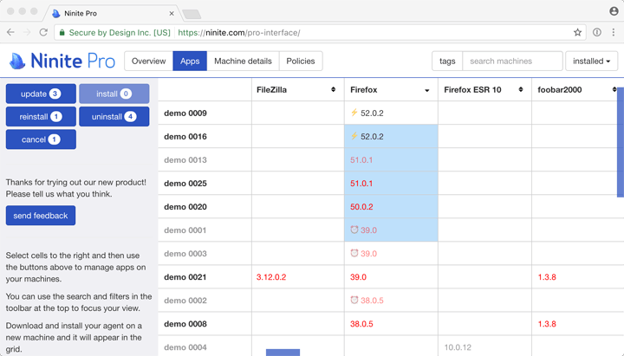The height and width of the screenshot is (356, 624).
Task: Select the demo 0025 machine name
Action: tap(185, 184)
